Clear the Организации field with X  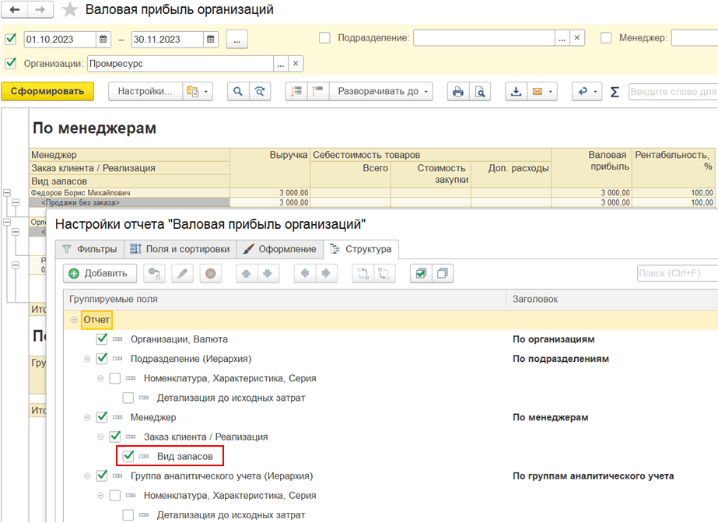(296, 64)
